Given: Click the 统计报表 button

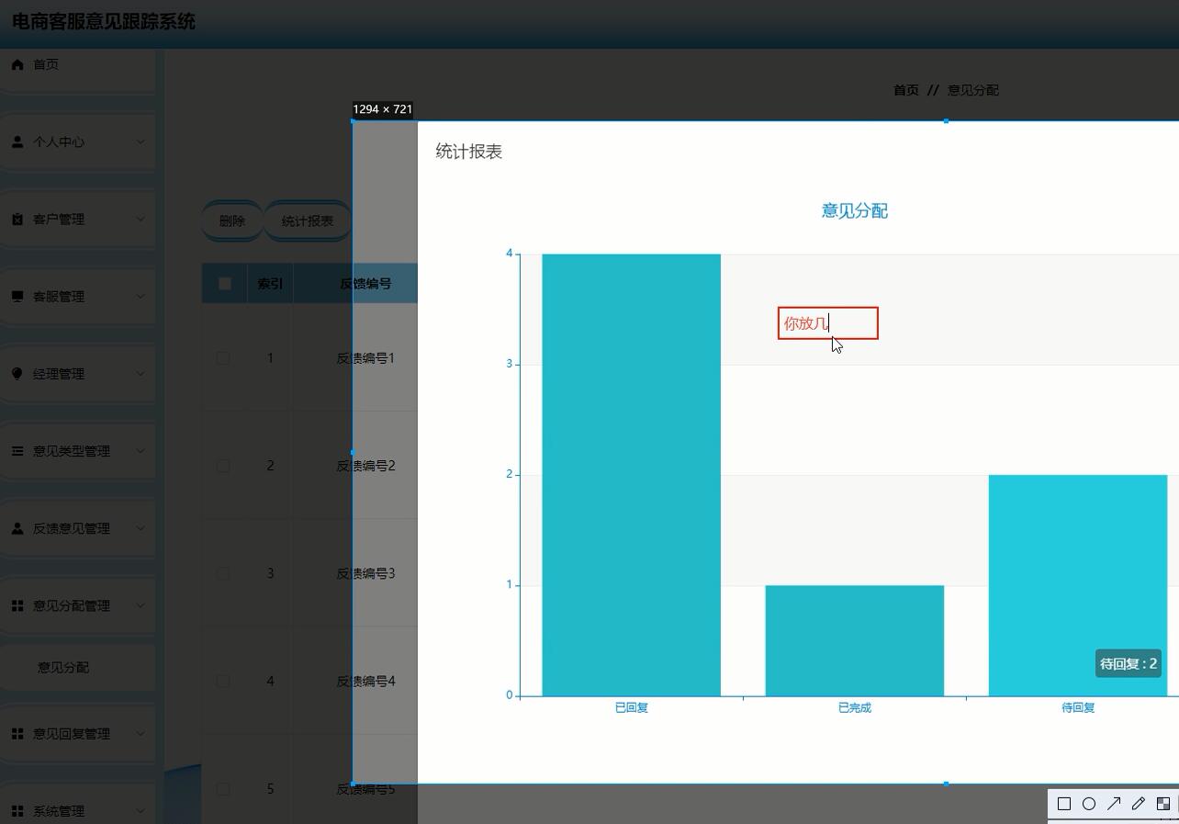Looking at the screenshot, I should point(308,221).
